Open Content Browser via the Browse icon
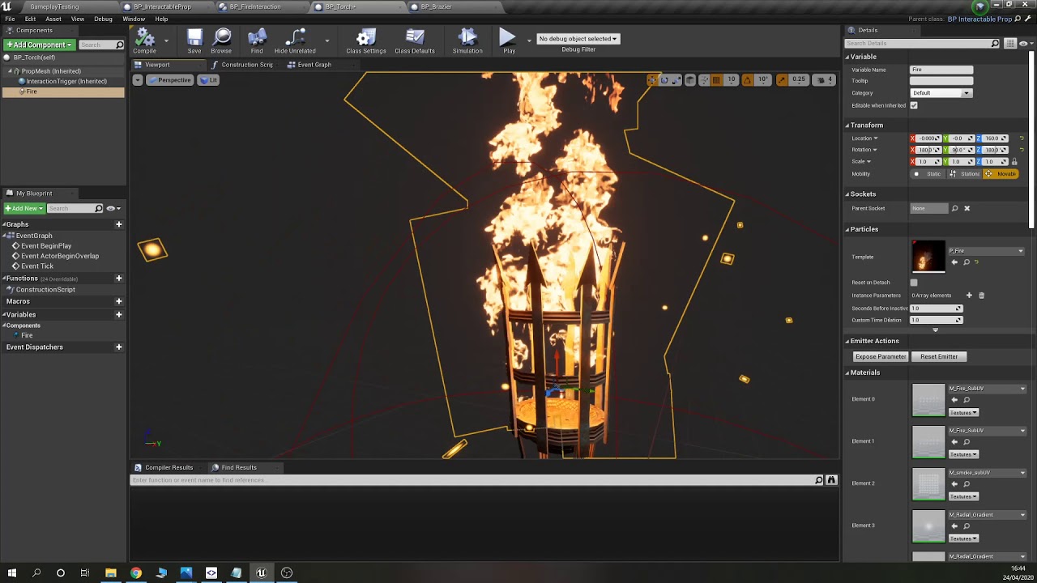 pyautogui.click(x=221, y=41)
